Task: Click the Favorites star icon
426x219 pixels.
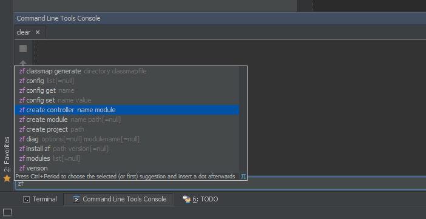Action: 7,178
